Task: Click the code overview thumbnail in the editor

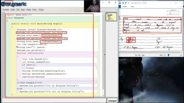Action: 111,17
